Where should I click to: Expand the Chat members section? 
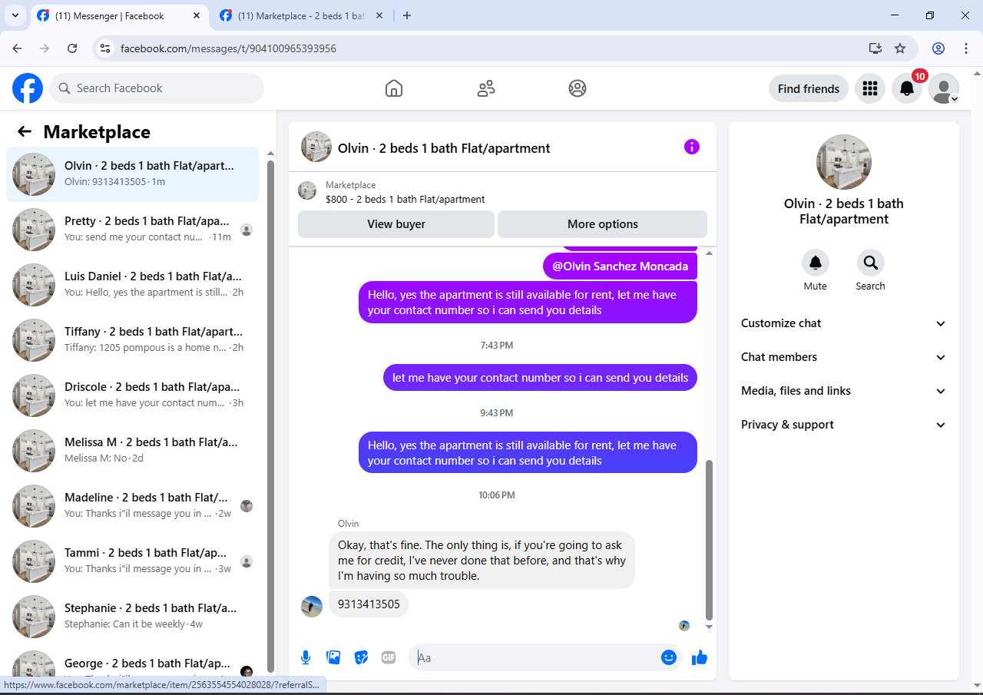[x=844, y=357]
